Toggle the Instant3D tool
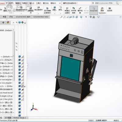122x122 pixels. [x=94, y=10]
